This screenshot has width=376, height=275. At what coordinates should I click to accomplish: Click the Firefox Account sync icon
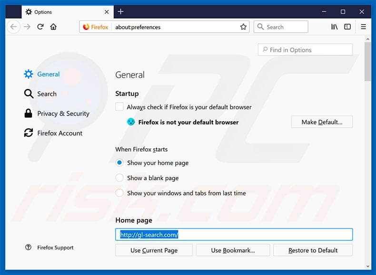(29, 133)
